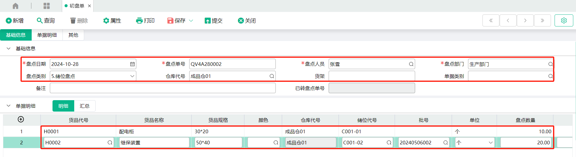Select the 汇总 summary view
The width and height of the screenshot is (576, 157).
coord(85,106)
